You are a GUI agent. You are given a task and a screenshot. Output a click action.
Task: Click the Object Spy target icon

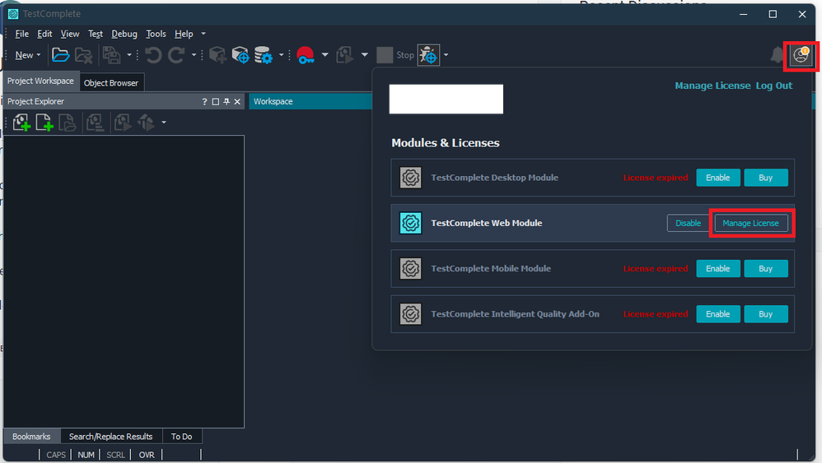point(428,55)
